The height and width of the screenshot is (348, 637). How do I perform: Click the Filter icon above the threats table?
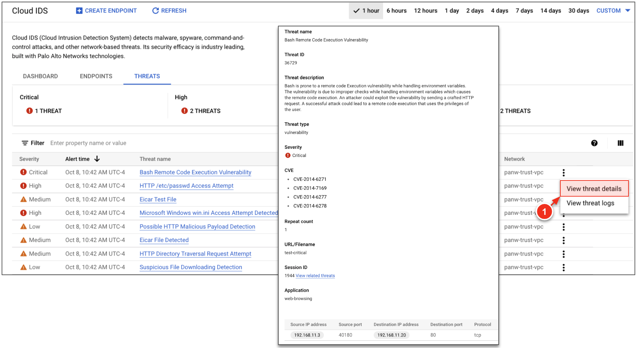click(x=25, y=143)
